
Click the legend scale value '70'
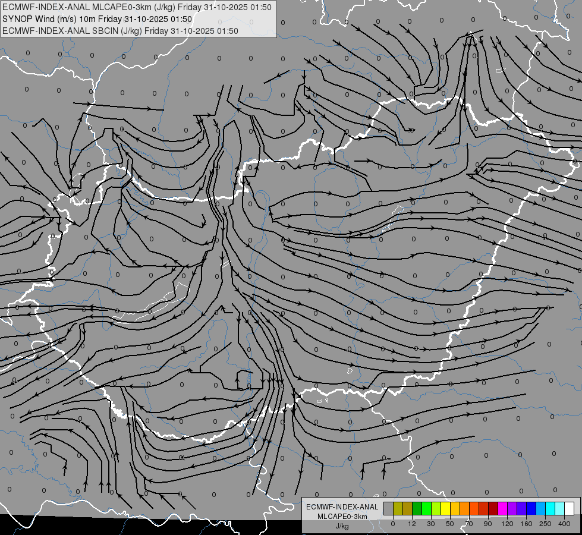tap(469, 524)
